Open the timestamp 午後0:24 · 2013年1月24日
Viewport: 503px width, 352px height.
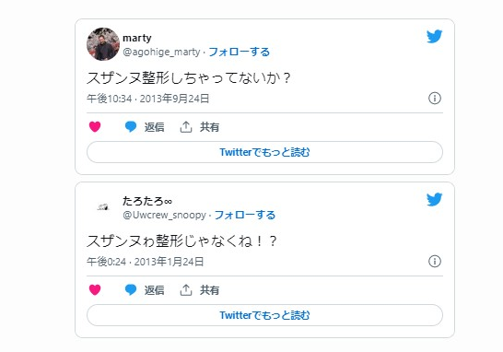point(145,262)
